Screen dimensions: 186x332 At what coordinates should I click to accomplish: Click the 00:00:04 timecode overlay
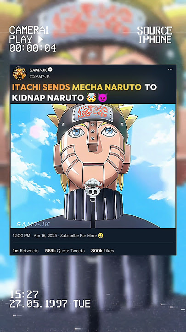33,48
